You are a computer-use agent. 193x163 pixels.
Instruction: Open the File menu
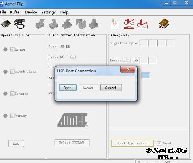click(3, 12)
